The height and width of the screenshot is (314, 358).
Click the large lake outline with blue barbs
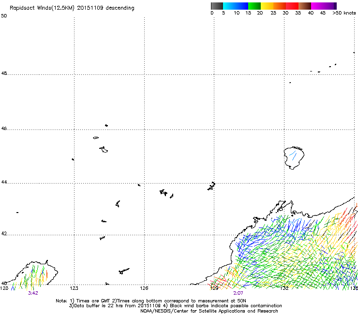[x=294, y=157]
